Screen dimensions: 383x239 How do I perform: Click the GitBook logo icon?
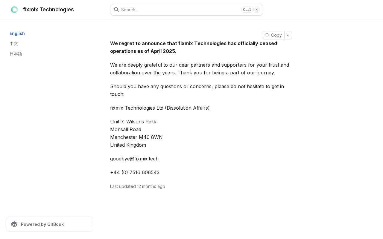[14, 224]
